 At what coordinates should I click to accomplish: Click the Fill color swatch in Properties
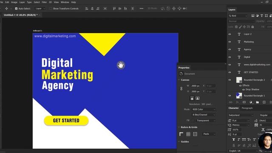click(x=193, y=121)
